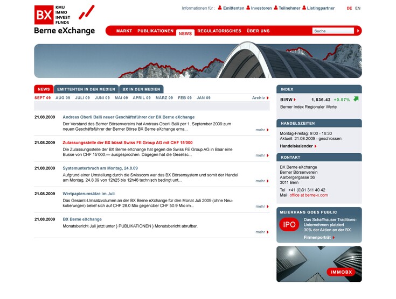This screenshot has width=396, height=299.
Task: Click the green upward trend arrow icon
Action: (x=356, y=99)
